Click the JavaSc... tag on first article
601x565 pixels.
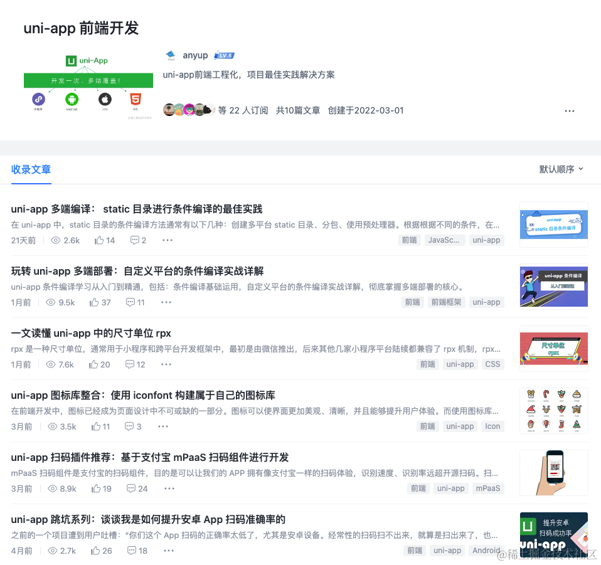point(444,240)
